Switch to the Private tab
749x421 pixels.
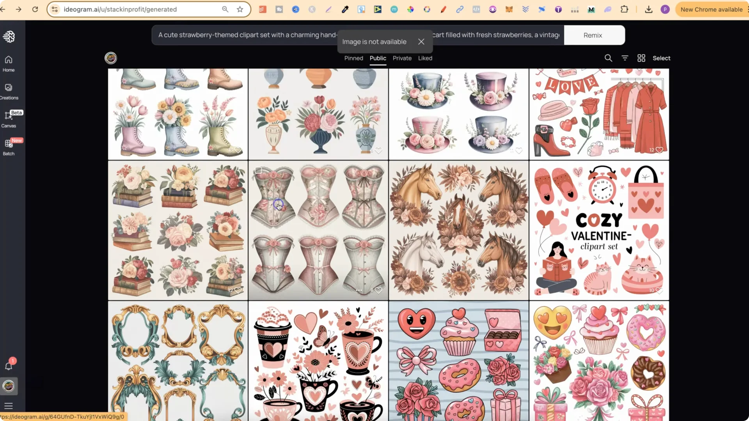pyautogui.click(x=402, y=58)
